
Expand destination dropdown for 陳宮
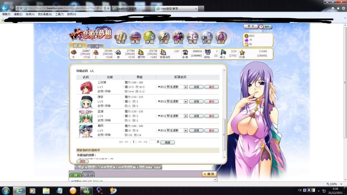coord(185,102)
